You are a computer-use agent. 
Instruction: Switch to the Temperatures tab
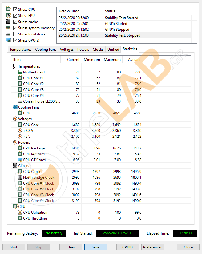point(20,50)
